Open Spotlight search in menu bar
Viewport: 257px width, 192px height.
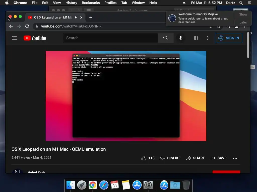(241, 3)
